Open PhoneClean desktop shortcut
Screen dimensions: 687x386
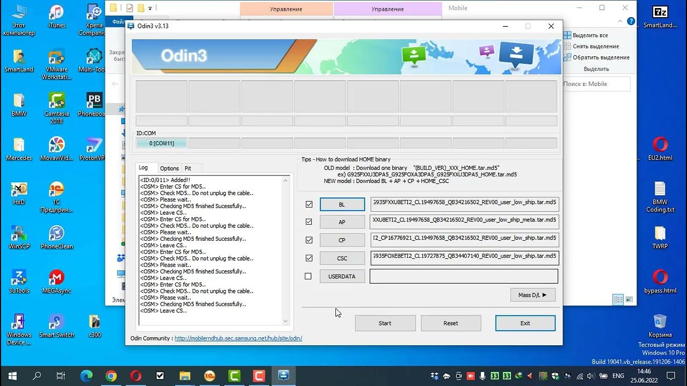56,237
